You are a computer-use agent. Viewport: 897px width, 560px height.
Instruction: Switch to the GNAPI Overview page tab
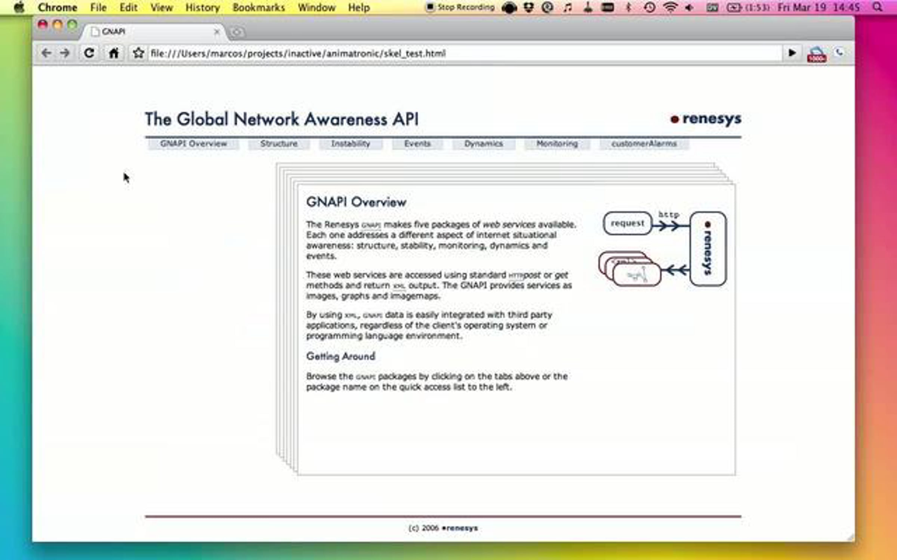point(193,144)
